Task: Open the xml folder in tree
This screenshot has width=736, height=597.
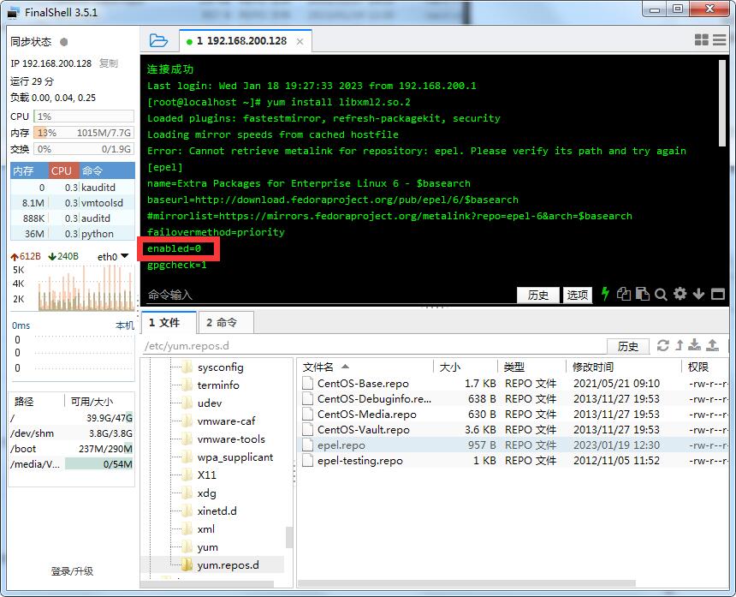Action: pyautogui.click(x=206, y=528)
